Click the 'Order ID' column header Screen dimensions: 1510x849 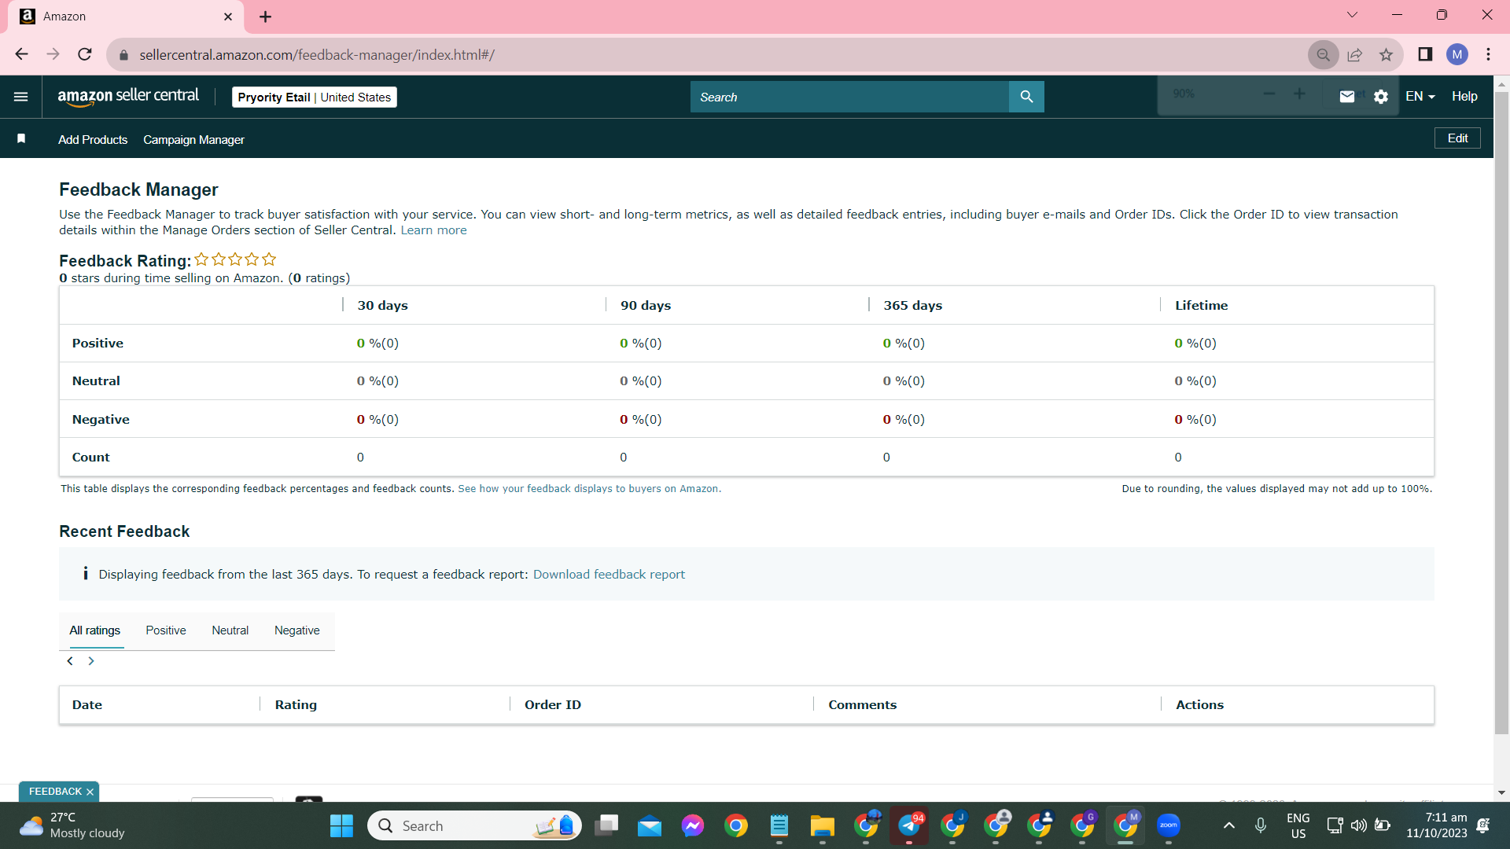[x=553, y=705]
